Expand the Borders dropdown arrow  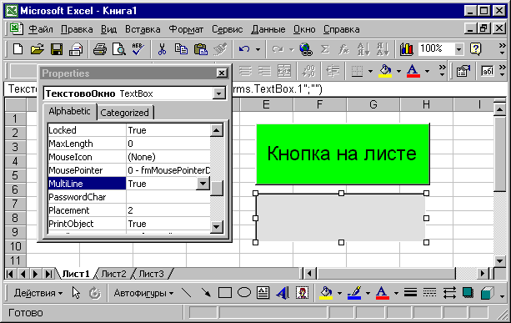point(370,71)
